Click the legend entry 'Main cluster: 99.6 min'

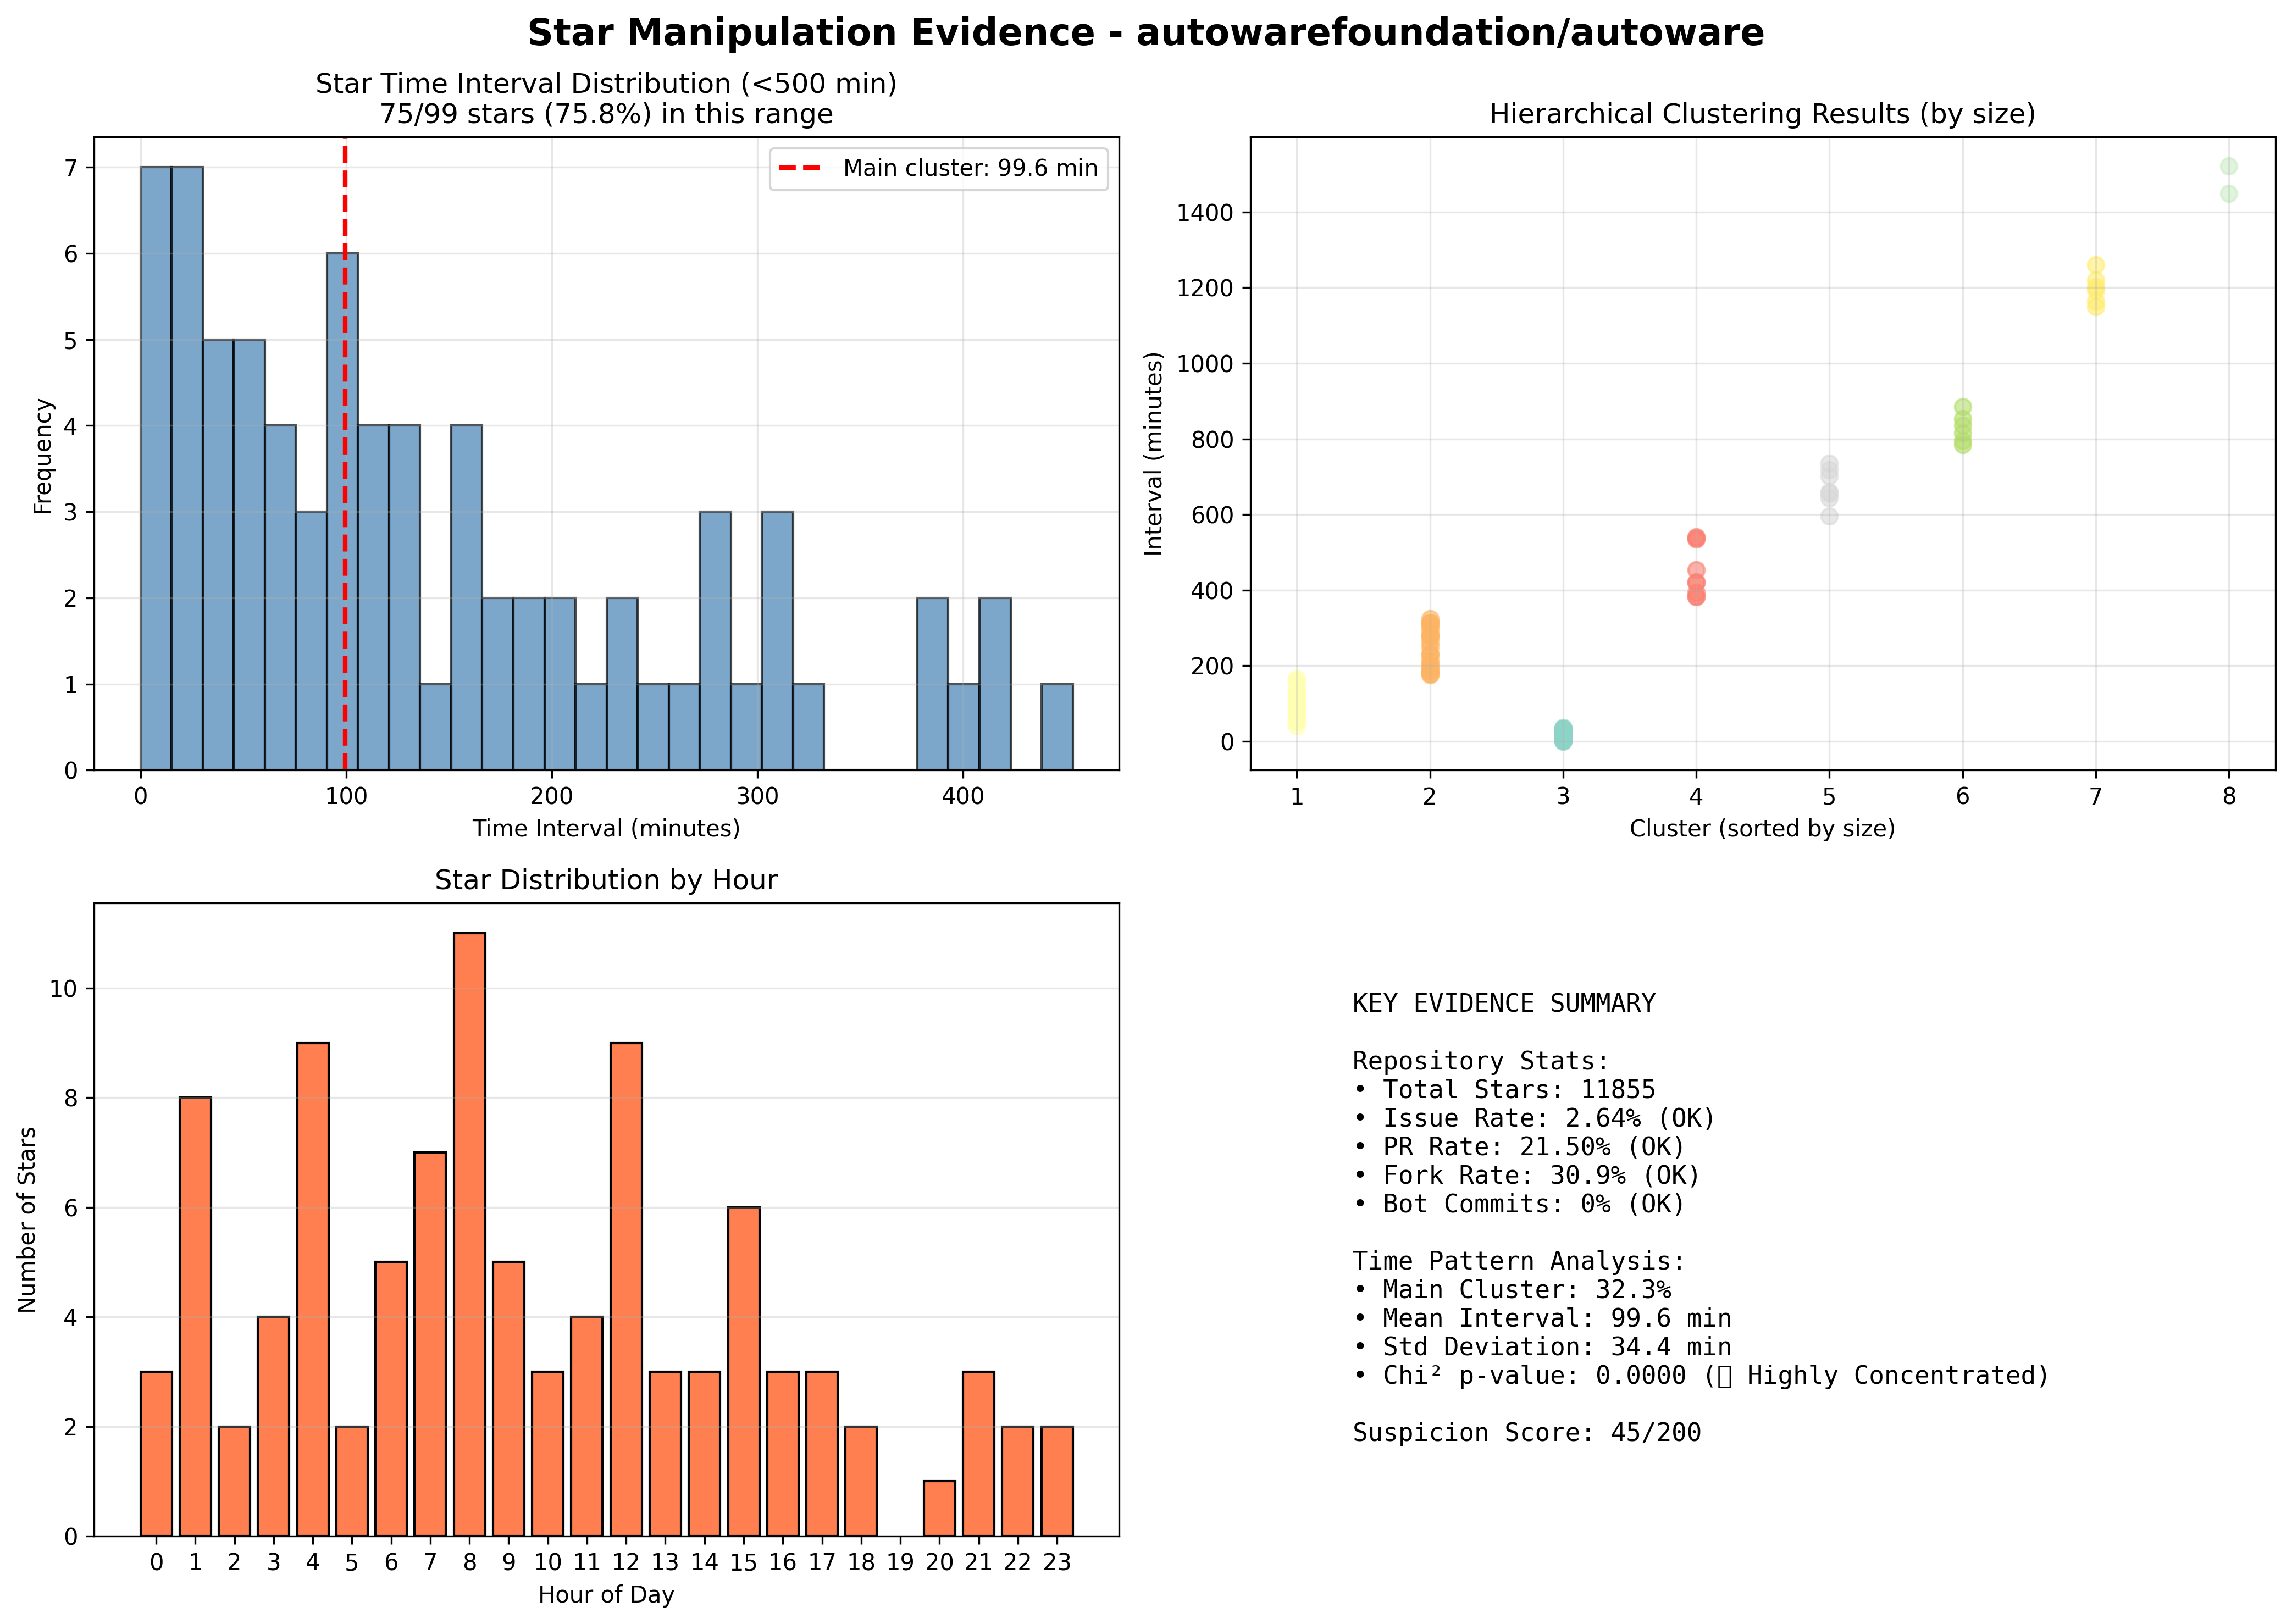pos(939,168)
